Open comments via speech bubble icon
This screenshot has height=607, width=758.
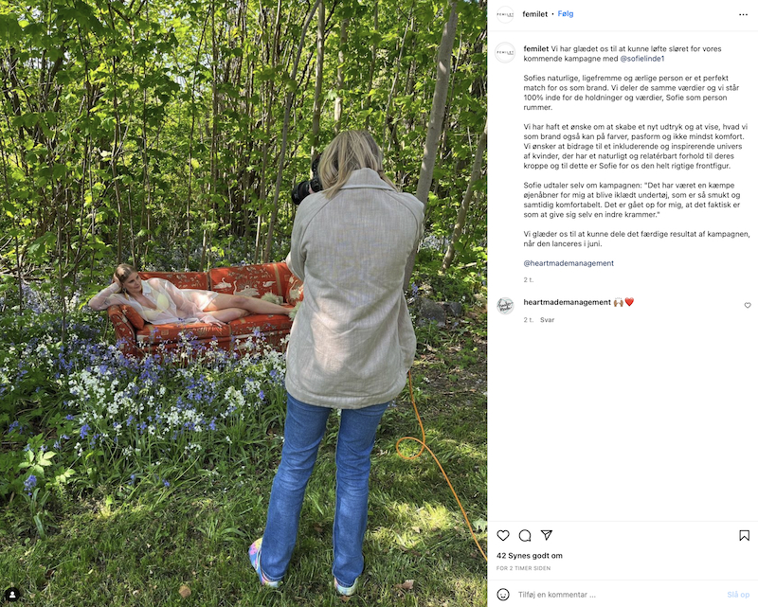525,535
